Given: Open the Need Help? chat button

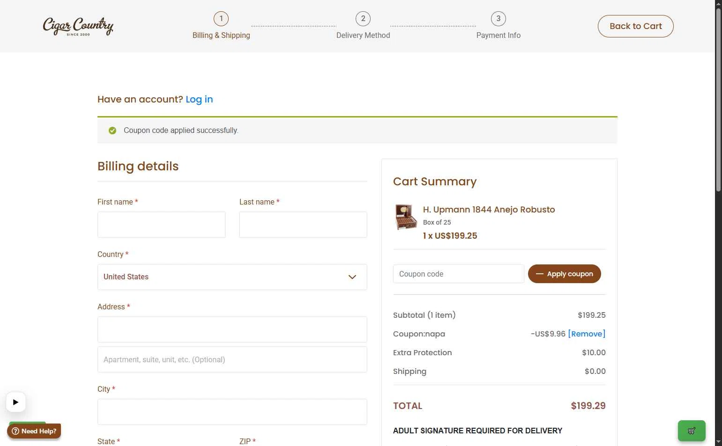Looking at the screenshot, I should pyautogui.click(x=34, y=431).
